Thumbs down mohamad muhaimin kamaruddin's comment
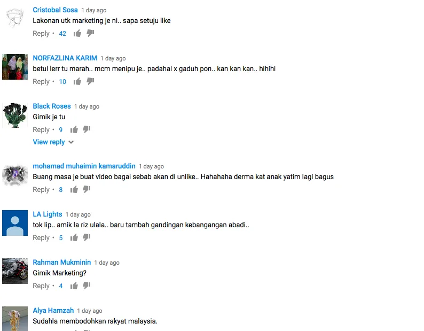The width and height of the screenshot is (424, 331). (x=87, y=189)
